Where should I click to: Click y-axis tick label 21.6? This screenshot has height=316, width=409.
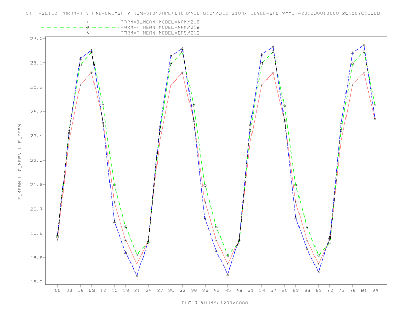coord(36,185)
